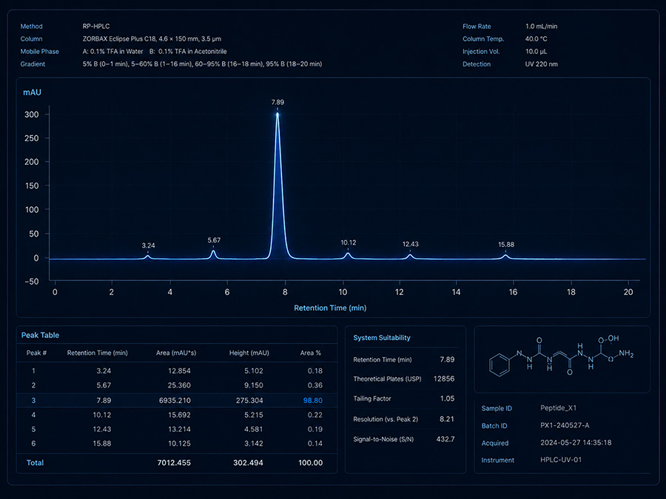The width and height of the screenshot is (666, 499).
Task: Select Signal-to-Noise value 432.7
Action: [x=445, y=439]
